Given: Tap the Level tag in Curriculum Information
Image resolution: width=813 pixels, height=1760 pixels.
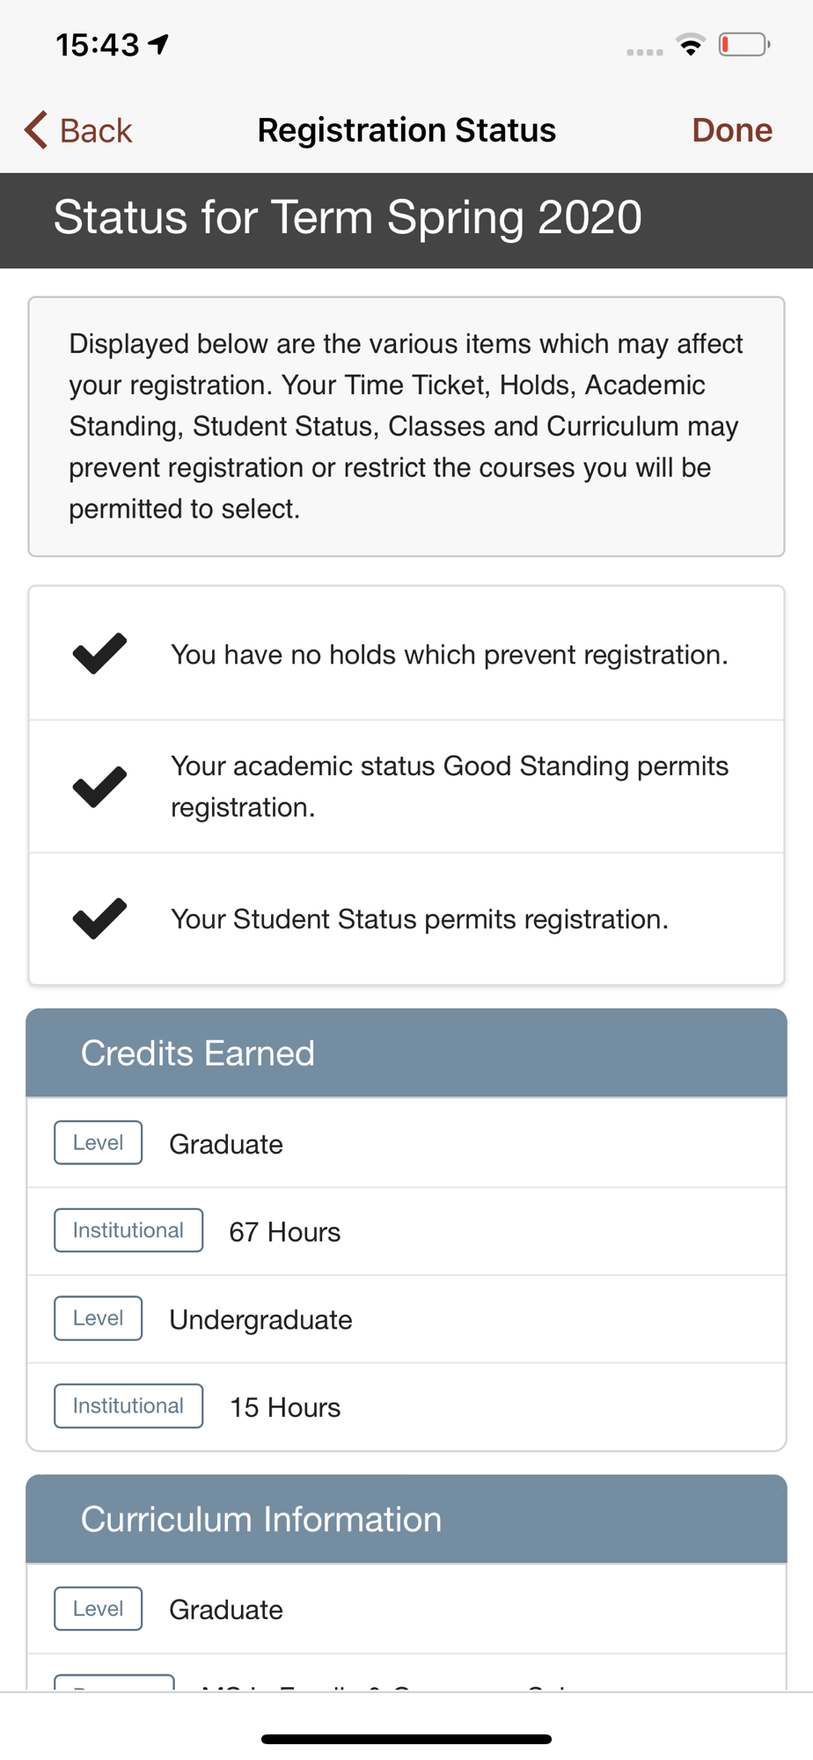Looking at the screenshot, I should coord(98,1609).
